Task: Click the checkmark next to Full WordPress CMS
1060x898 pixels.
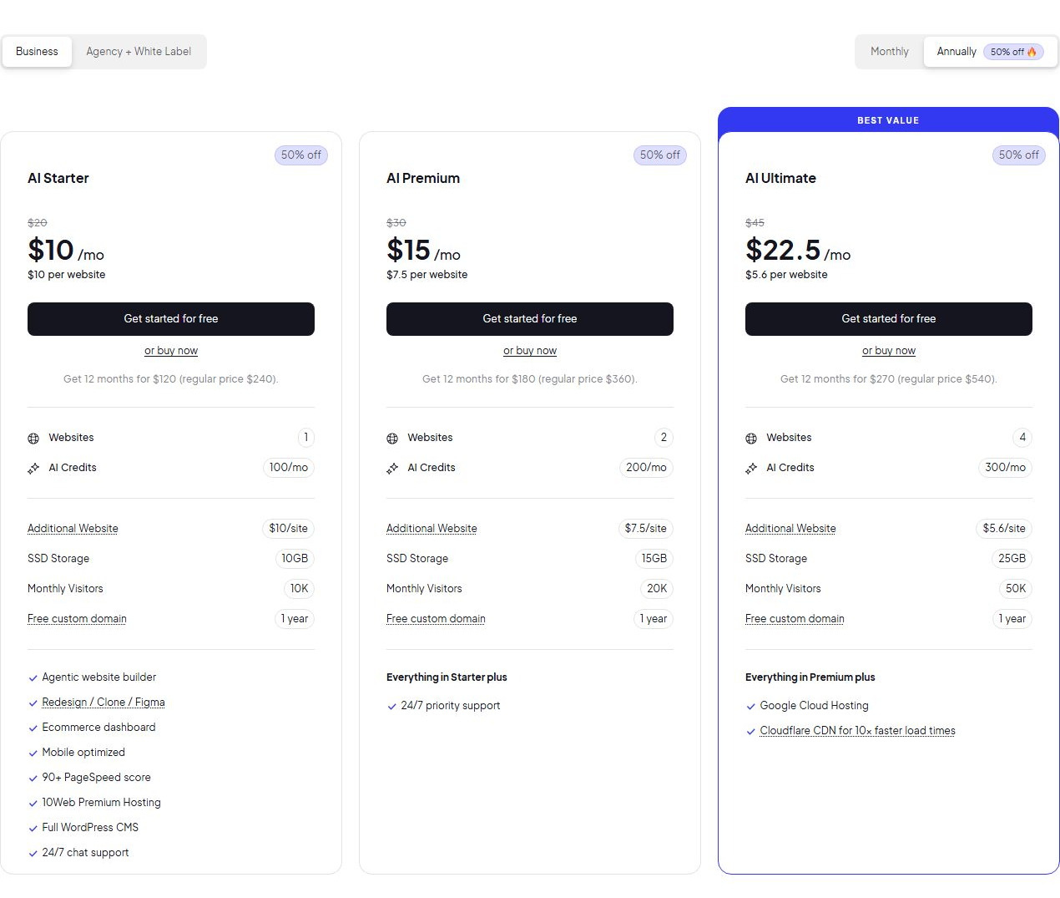Action: click(x=33, y=829)
